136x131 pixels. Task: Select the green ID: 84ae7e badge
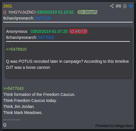click(x=88, y=12)
